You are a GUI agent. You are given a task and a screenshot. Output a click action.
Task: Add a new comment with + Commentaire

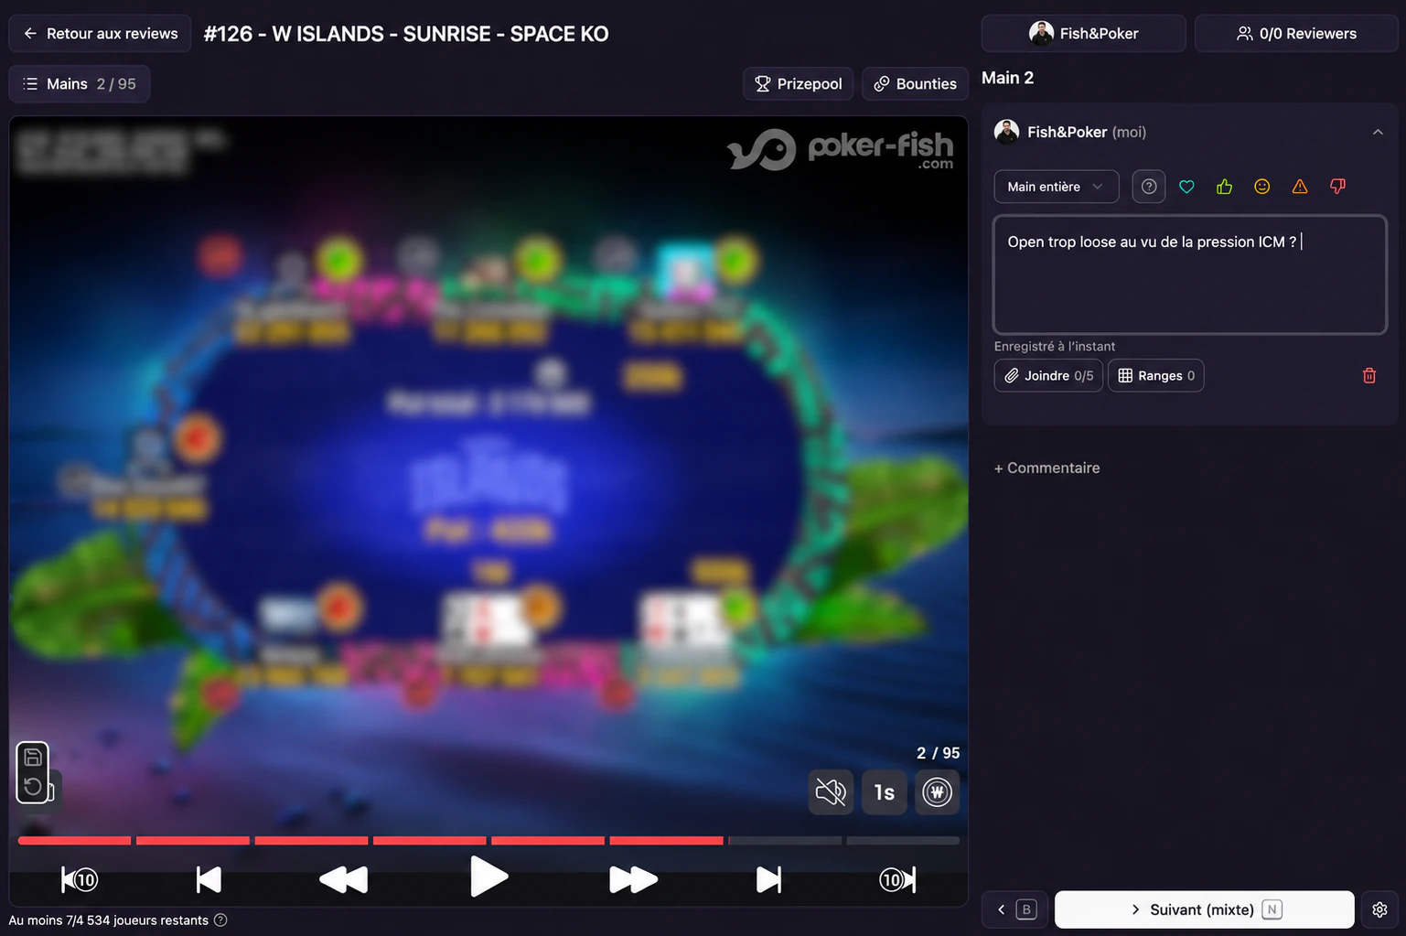tap(1047, 468)
